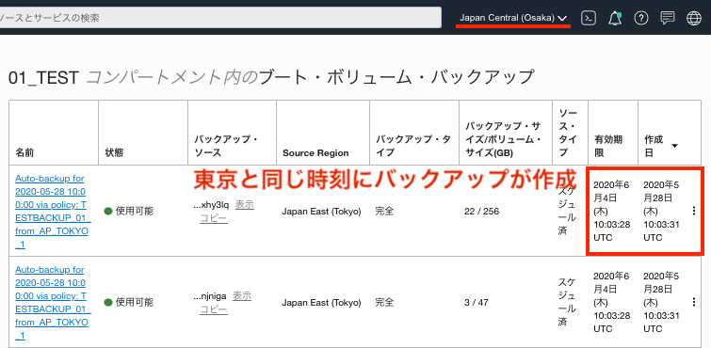
Task: Open the help question mark icon
Action: pyautogui.click(x=640, y=18)
